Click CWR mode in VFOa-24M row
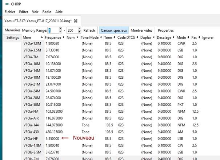Screen dimensions: 220x160 (x=181, y=91)
